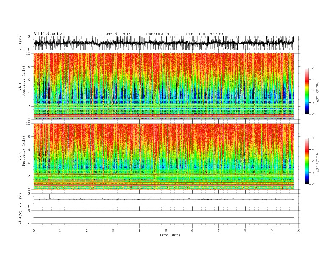Click the ch.2 spectrogram color bar
The image size is (336, 259).
coord(307,161)
